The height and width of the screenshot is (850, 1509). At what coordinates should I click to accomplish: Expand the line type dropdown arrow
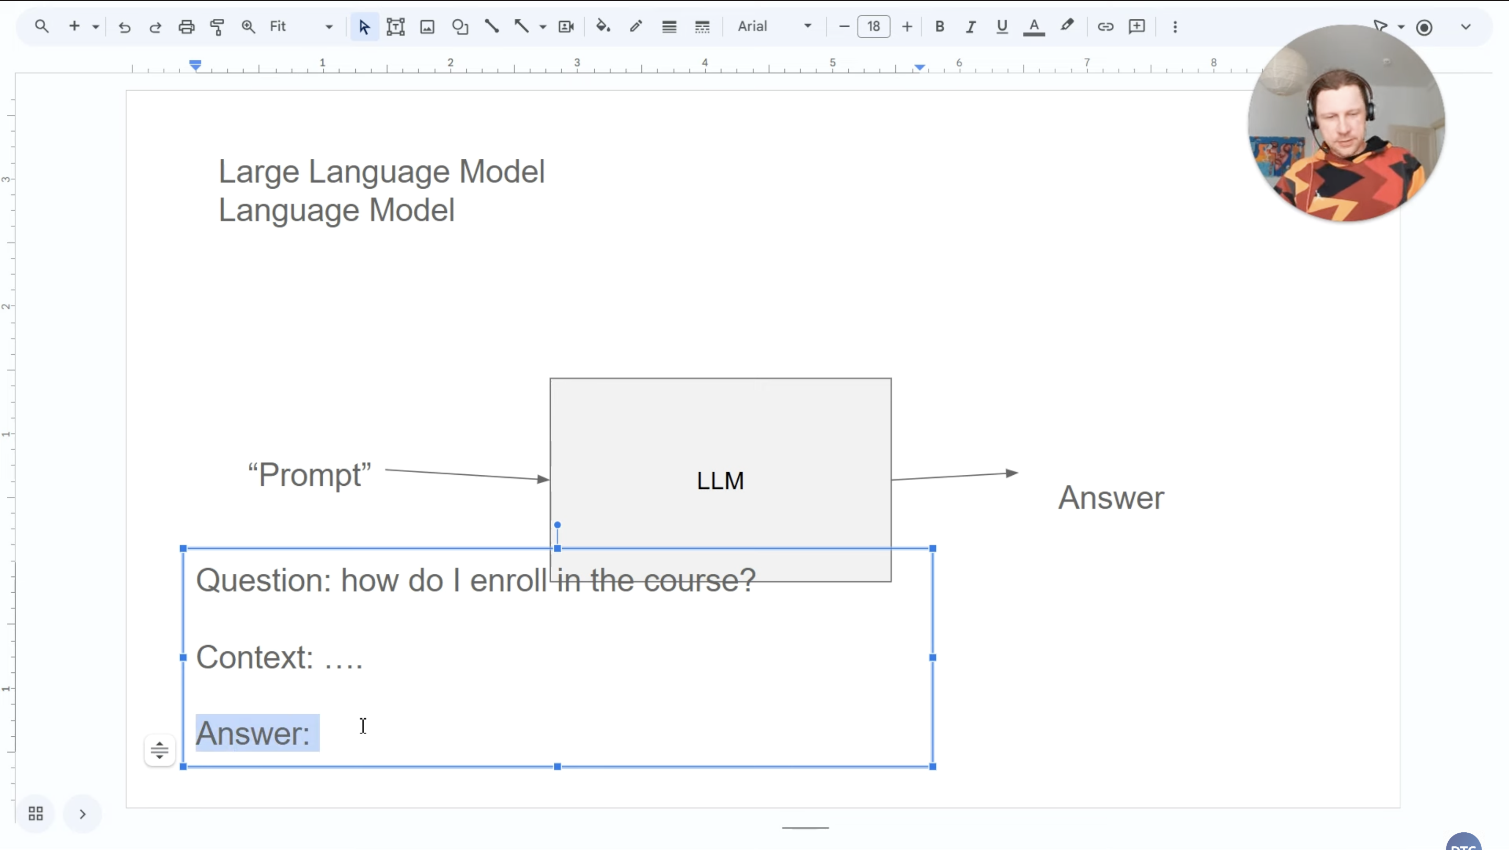point(543,27)
